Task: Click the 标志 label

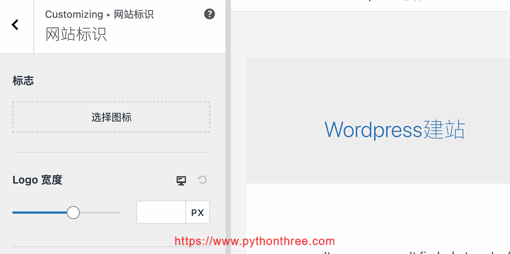Action: (23, 81)
